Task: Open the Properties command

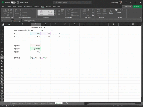Action: (x=24, y=12)
